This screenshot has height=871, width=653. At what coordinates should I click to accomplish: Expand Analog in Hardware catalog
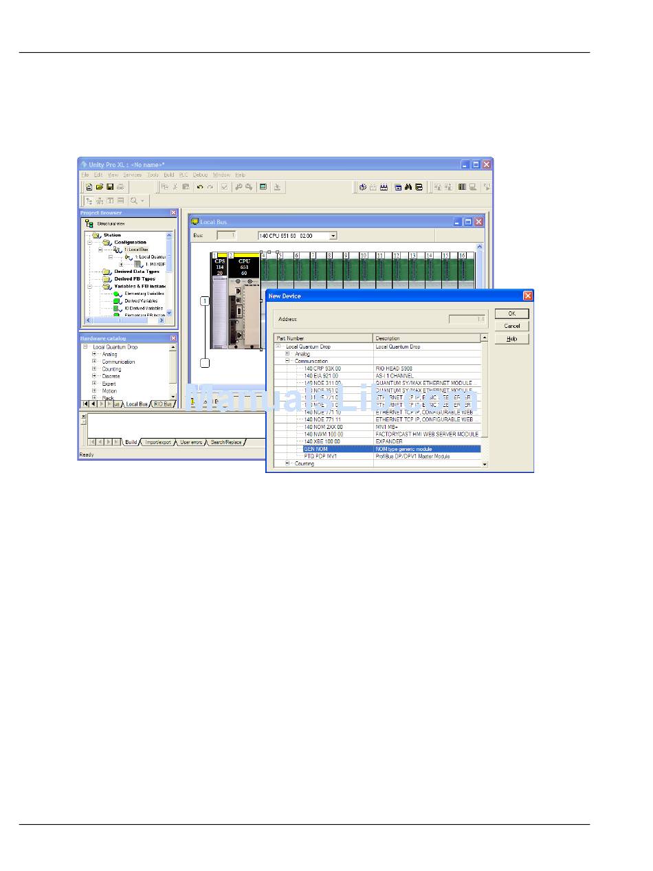(94, 354)
